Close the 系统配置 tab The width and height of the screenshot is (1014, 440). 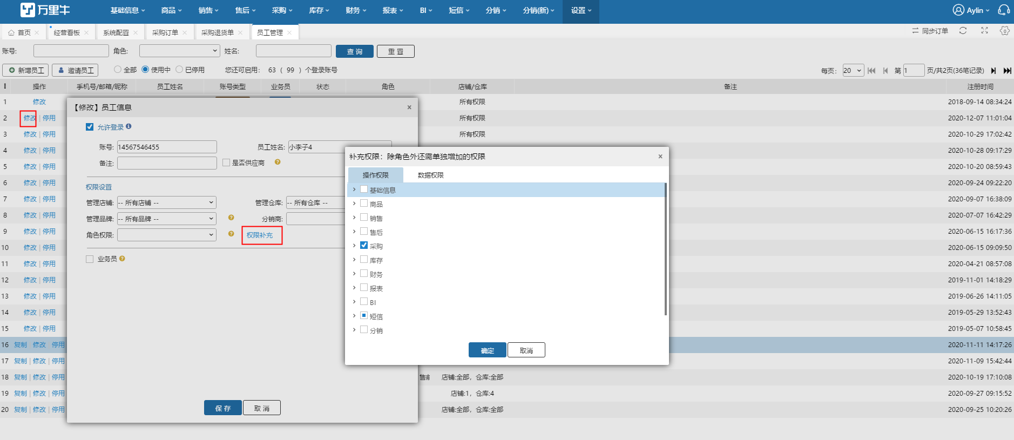pos(136,32)
